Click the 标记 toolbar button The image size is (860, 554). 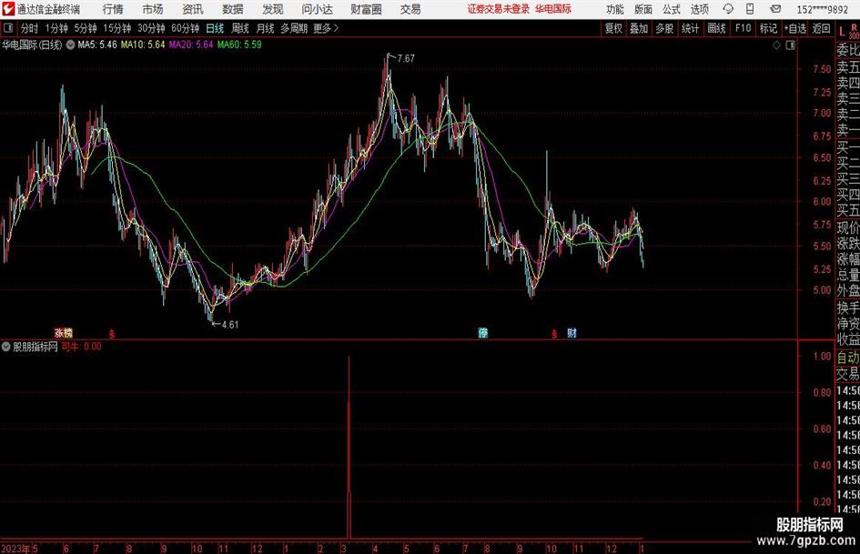[768, 28]
